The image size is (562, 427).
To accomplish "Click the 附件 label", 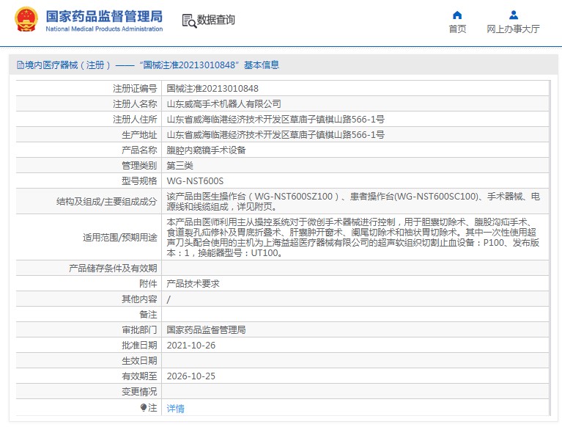I will [149, 283].
